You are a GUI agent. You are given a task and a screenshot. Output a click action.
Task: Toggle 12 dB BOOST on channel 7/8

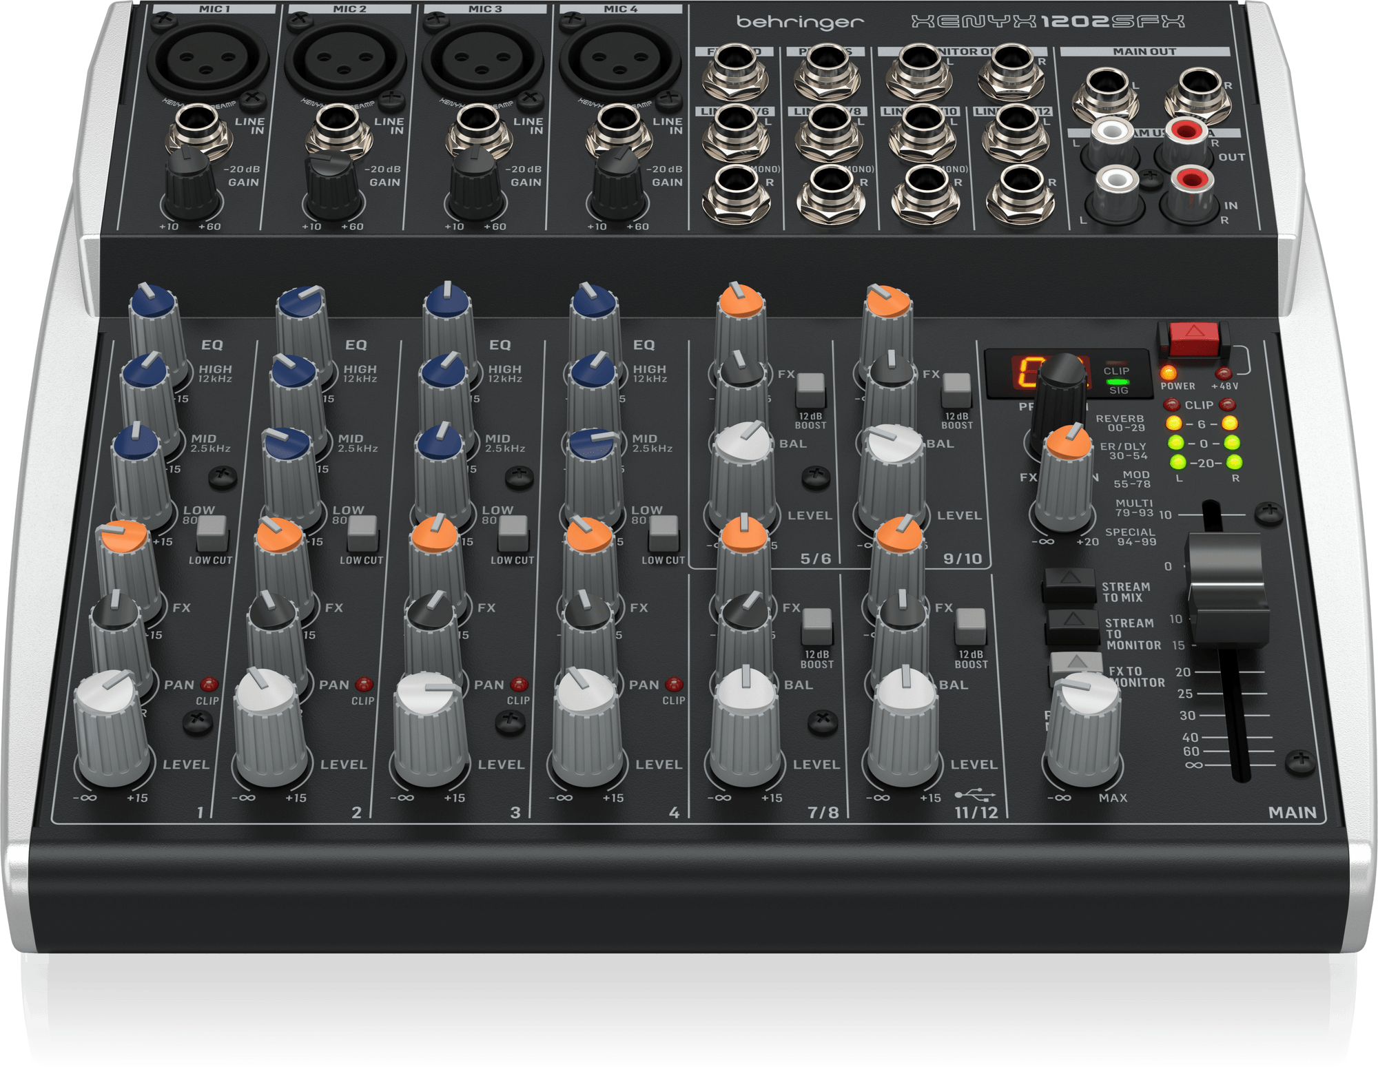click(817, 625)
